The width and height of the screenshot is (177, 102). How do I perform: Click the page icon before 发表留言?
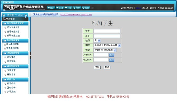[x=5, y=71]
